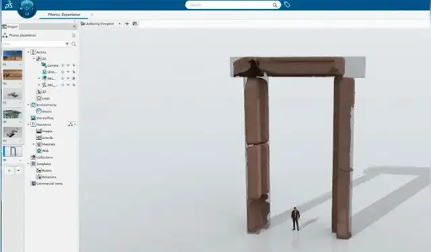Viewport: 431px width, 252px height.
Task: Add a new viewpoint with plus icon
Action: (127, 24)
